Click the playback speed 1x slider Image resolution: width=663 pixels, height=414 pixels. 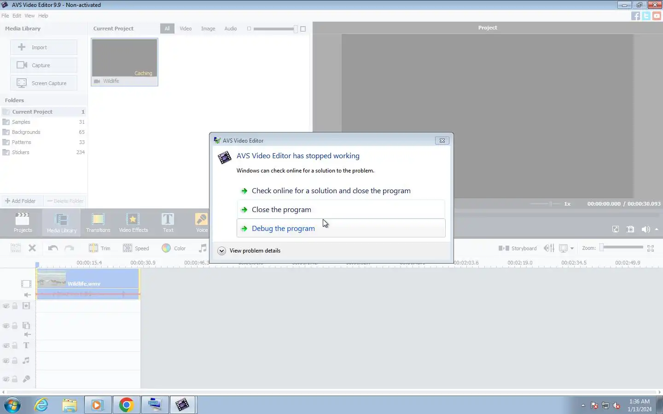[x=545, y=203]
